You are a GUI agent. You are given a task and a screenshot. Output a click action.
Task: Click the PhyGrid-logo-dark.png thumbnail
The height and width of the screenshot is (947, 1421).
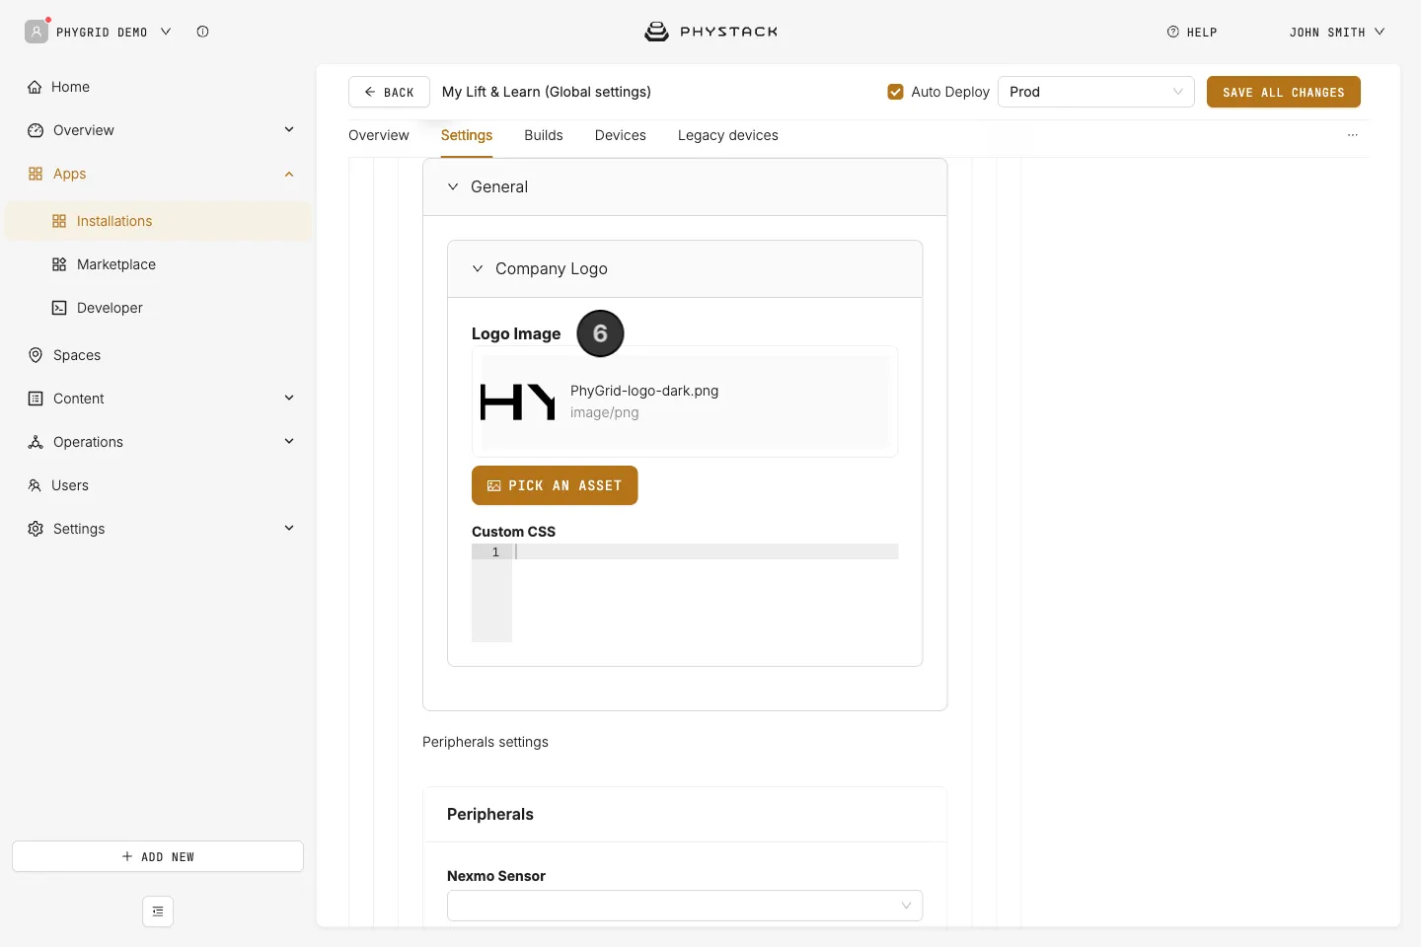[518, 402]
